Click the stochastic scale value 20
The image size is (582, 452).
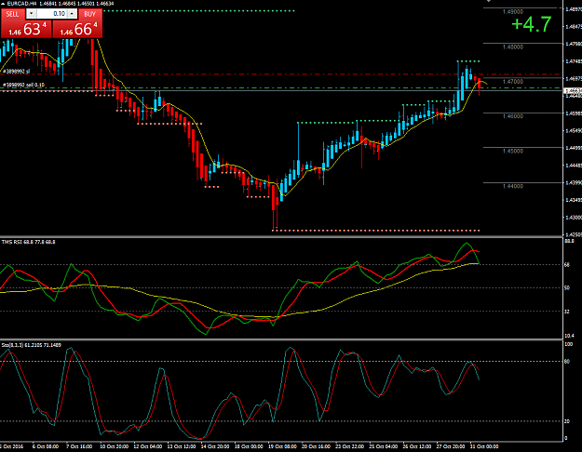click(x=567, y=421)
